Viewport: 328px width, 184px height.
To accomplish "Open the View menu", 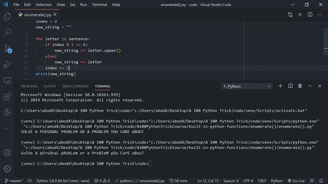I will click(60, 5).
